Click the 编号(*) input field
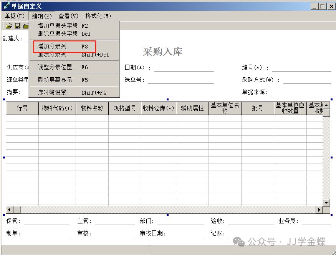336x255 pixels. [x=301, y=68]
